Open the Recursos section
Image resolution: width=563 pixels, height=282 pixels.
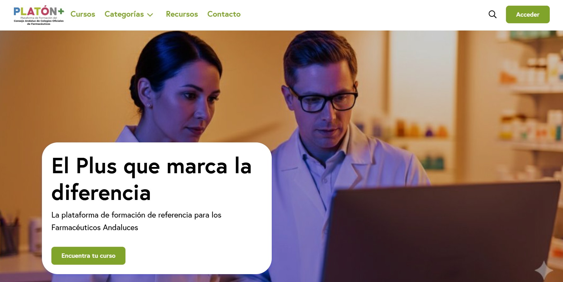click(x=182, y=14)
